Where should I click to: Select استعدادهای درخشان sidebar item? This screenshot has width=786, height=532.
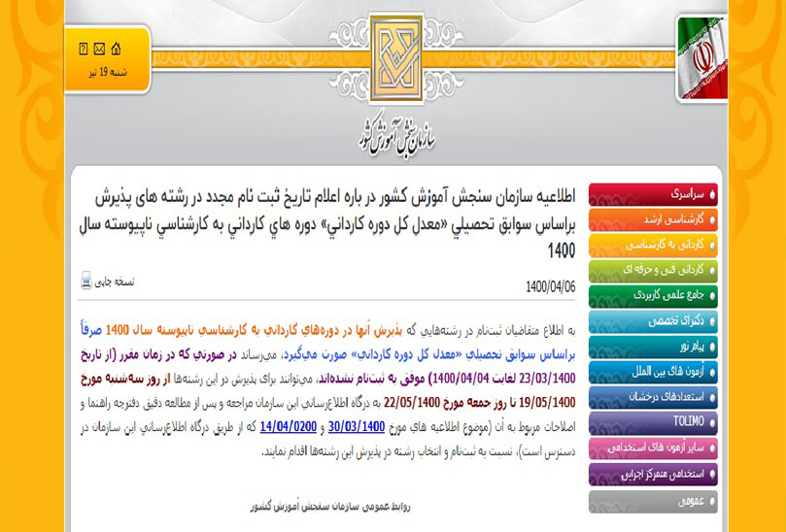(x=653, y=398)
